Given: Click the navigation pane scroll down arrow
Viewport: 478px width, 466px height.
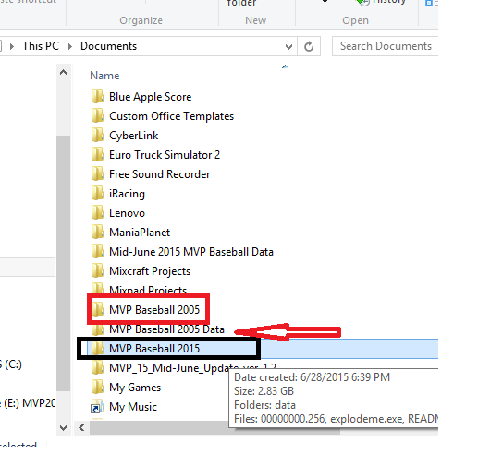Looking at the screenshot, I should (x=64, y=428).
